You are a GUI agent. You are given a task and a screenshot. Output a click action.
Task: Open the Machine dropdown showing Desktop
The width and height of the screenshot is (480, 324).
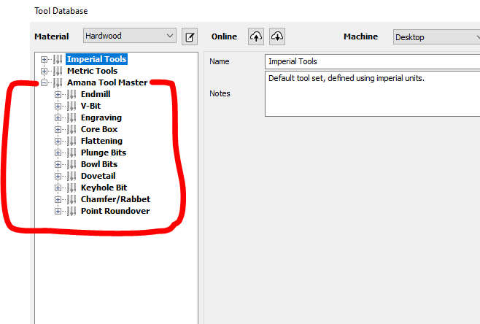[x=437, y=37]
